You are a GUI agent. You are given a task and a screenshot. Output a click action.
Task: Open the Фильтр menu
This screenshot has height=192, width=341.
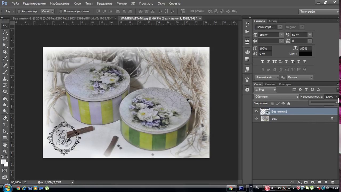[x=122, y=3]
